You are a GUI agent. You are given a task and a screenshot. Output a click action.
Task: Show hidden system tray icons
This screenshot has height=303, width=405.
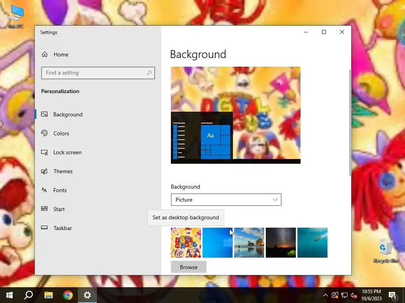pos(326,295)
